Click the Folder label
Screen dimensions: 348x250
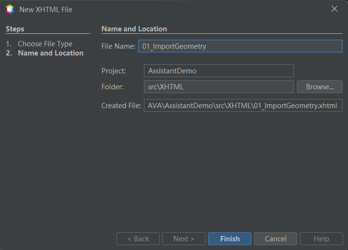coord(112,87)
